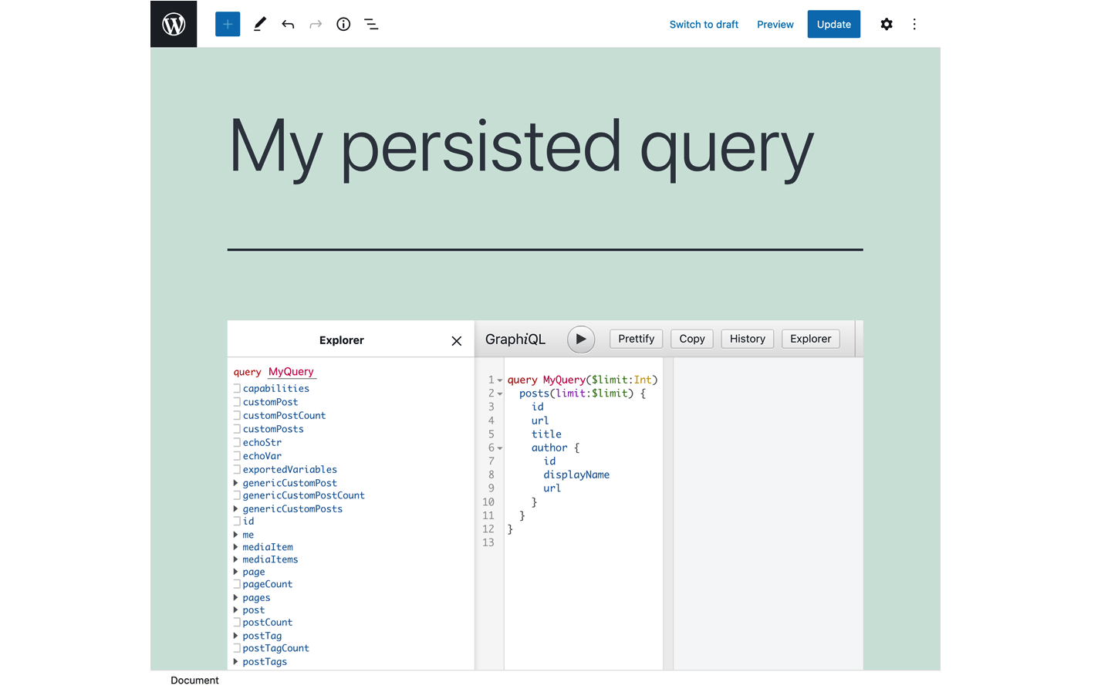Click the Switch to draft link
This screenshot has height=689, width=1118.
(703, 24)
